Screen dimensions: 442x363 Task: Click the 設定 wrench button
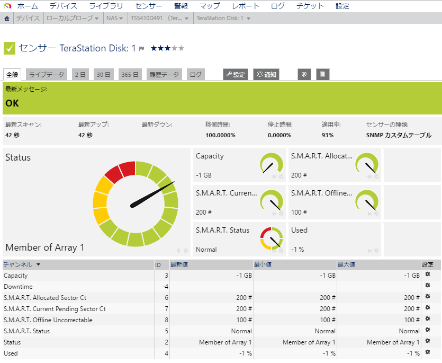[236, 75]
